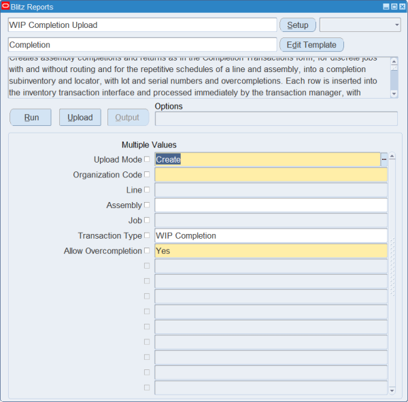
Task: Select the Assembly parameter field
Action: coord(271,205)
